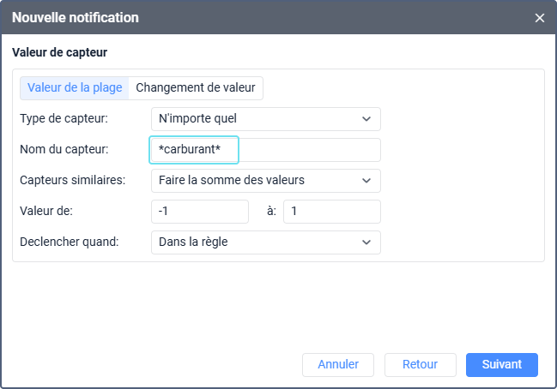Viewport: 557px width, 389px height.
Task: Go back with the Retour button
Action: tap(420, 364)
